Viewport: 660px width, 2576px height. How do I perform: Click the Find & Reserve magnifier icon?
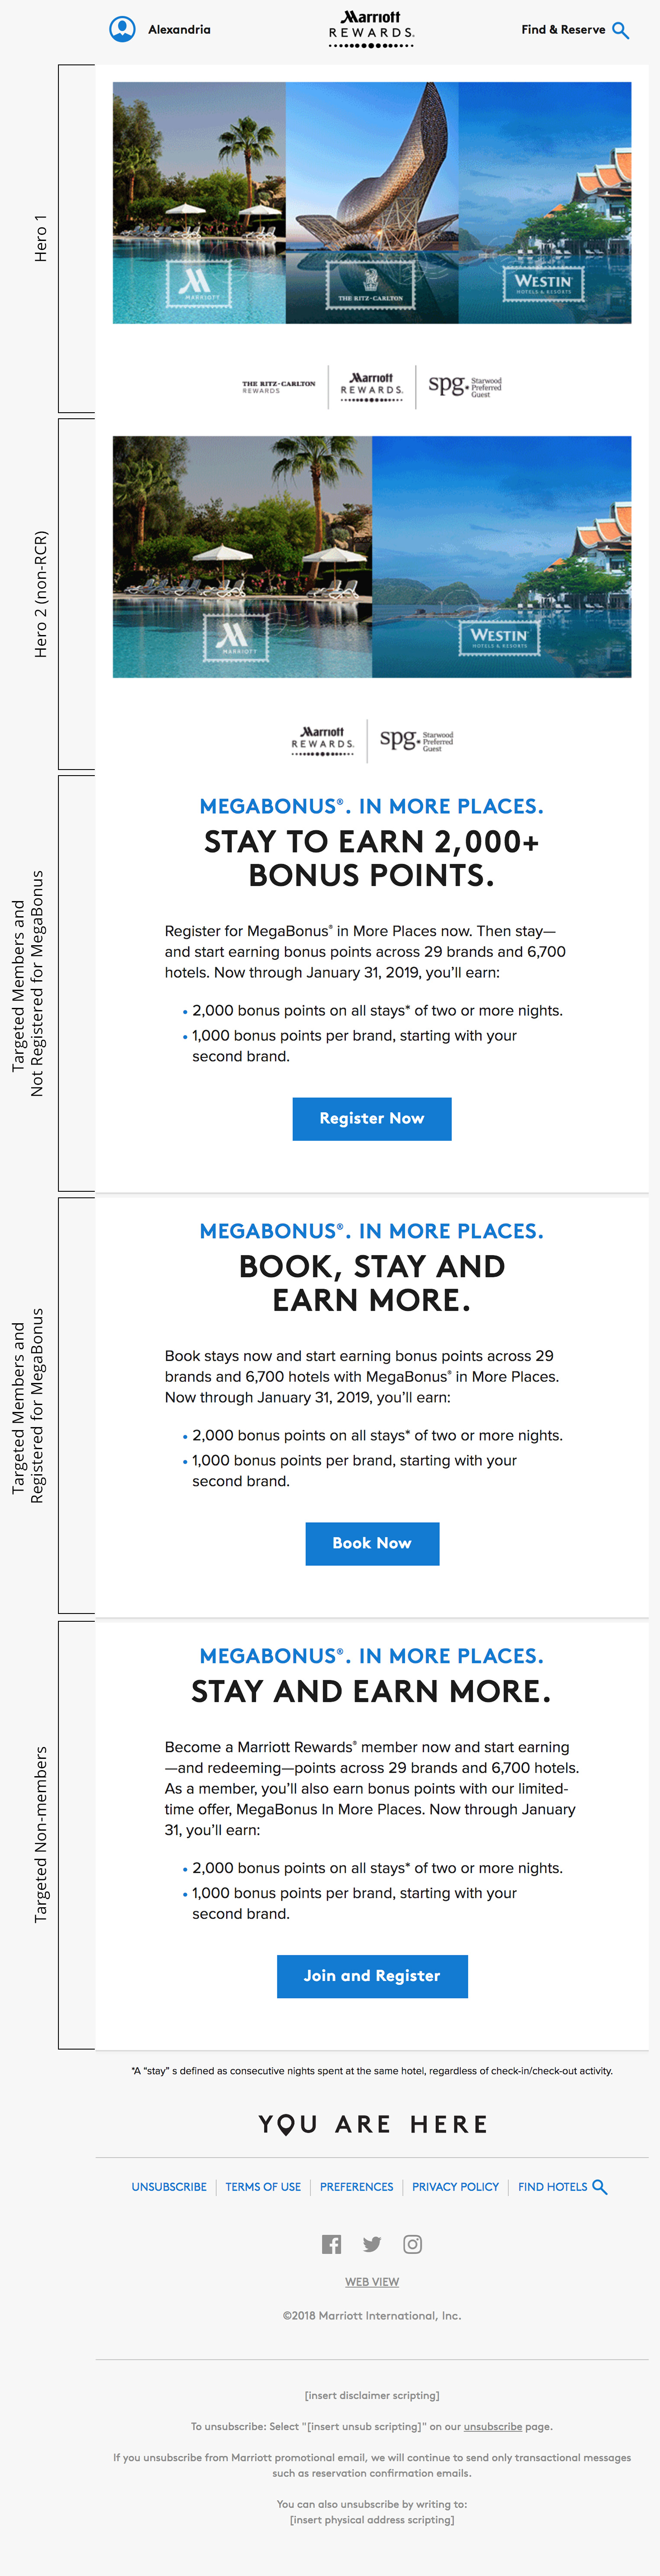(620, 30)
